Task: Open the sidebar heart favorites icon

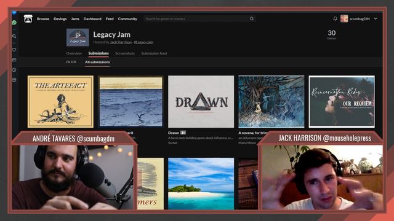Action: pyautogui.click(x=14, y=50)
